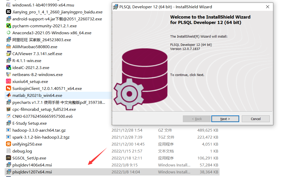
Task: Click the ideaIC-2021.2.3.exe IntelliJ icon
Action: 9,67
